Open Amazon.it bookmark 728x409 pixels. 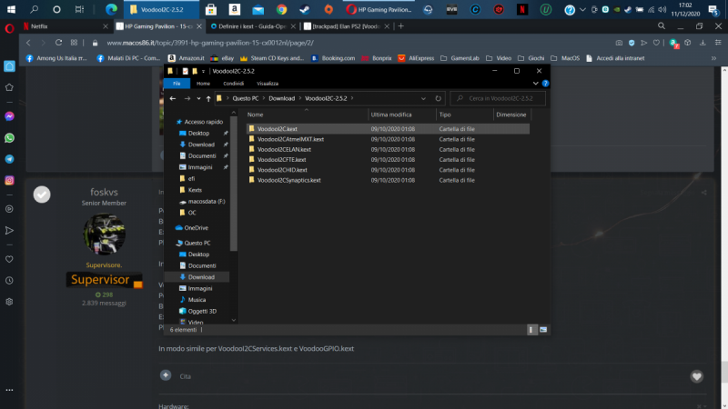pos(186,58)
